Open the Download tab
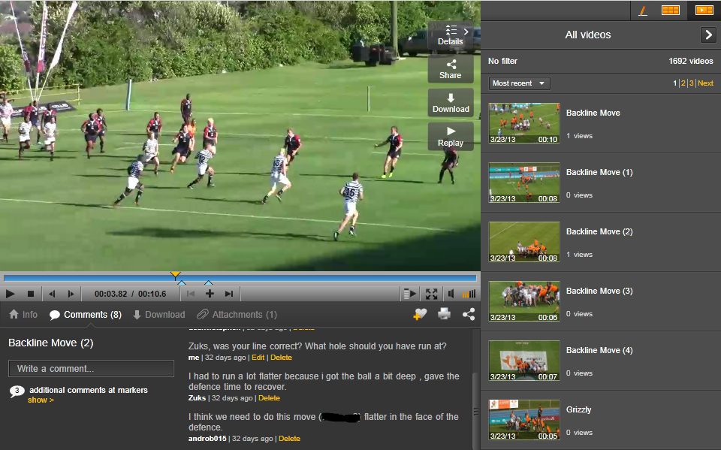The height and width of the screenshot is (450, 721). pos(159,314)
